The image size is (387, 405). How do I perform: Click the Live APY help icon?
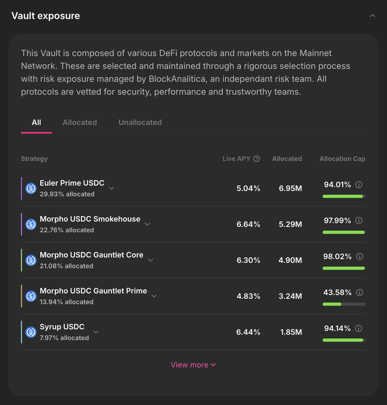[x=257, y=159]
